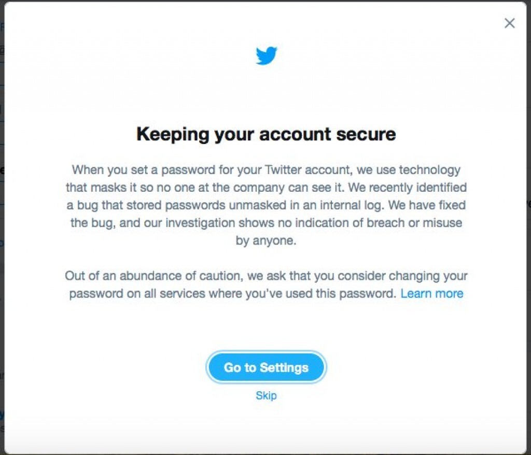Skip the password change prompt
This screenshot has width=531, height=455.
266,395
